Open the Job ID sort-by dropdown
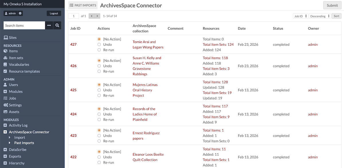344x168 pixels. tap(300, 16)
